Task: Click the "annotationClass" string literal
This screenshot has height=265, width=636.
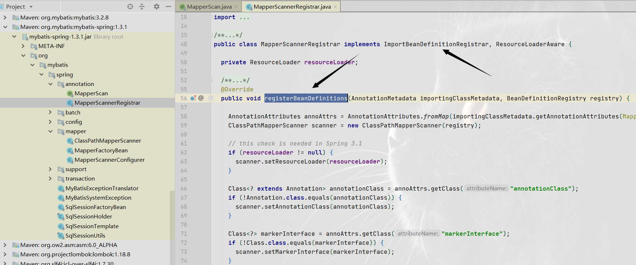Action: (541, 188)
